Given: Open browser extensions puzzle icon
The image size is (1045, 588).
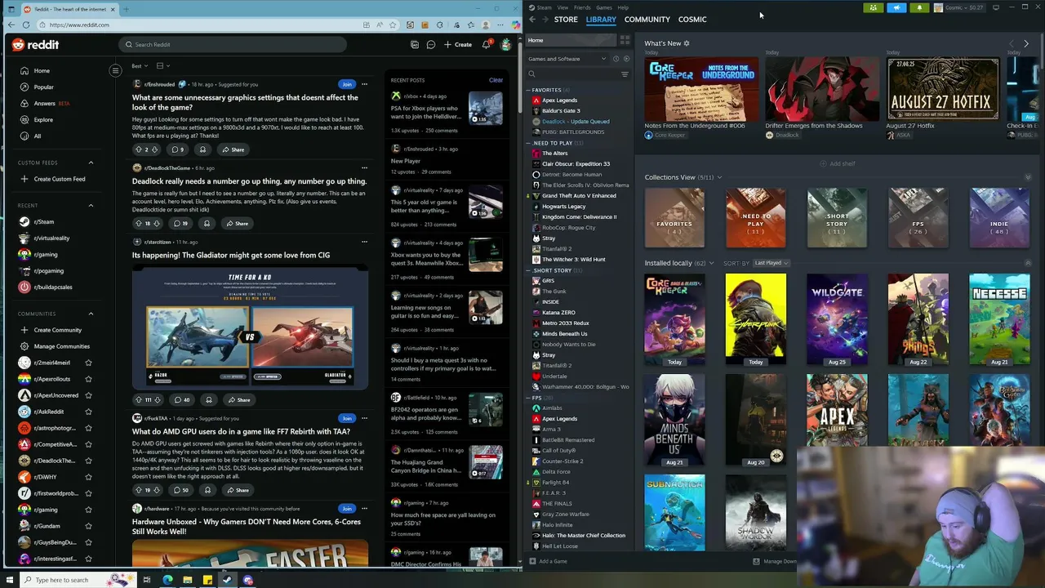Looking at the screenshot, I should point(439,24).
